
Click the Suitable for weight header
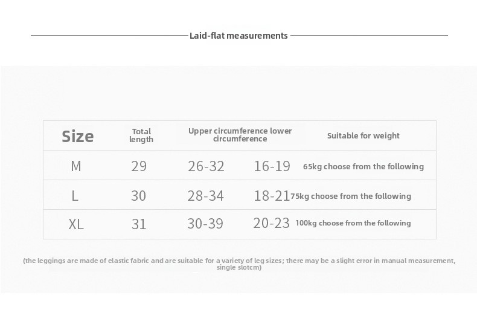click(363, 136)
